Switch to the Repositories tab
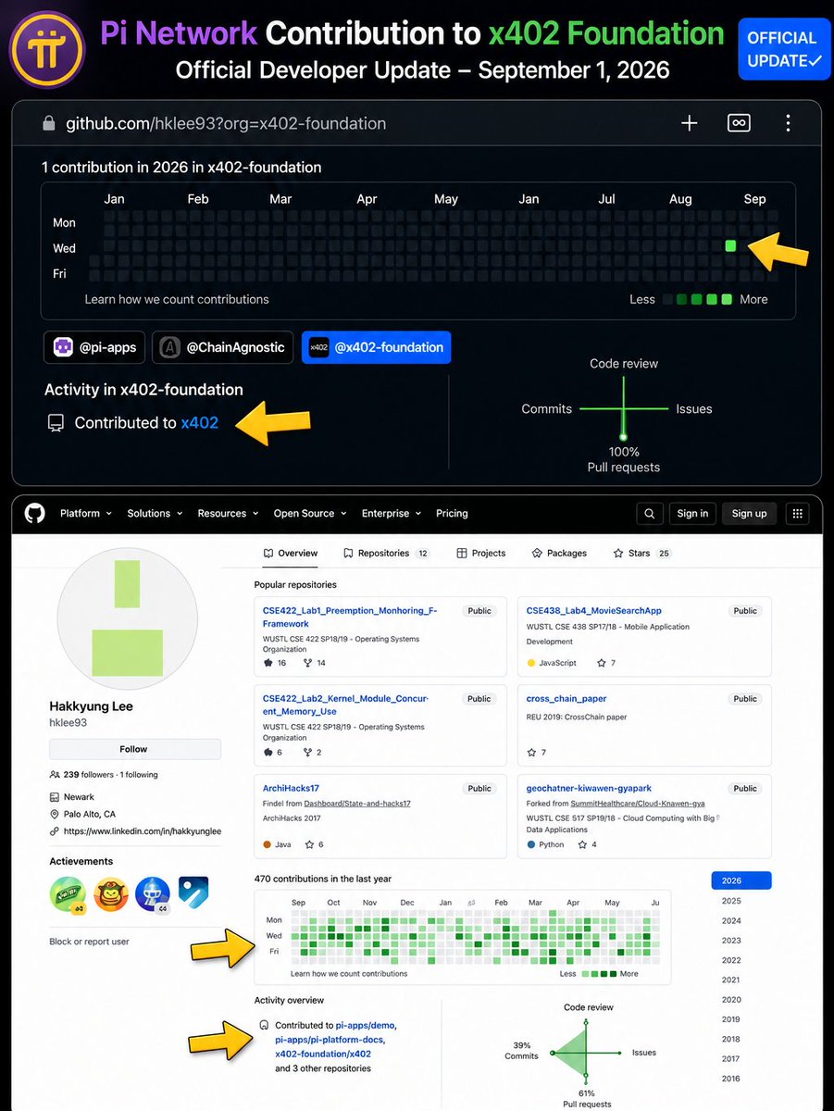This screenshot has height=1111, width=834. [x=387, y=554]
